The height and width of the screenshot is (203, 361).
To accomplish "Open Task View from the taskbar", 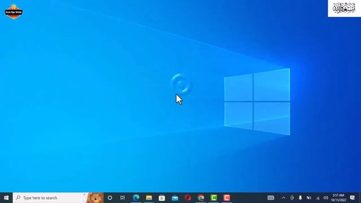I will tap(122, 198).
